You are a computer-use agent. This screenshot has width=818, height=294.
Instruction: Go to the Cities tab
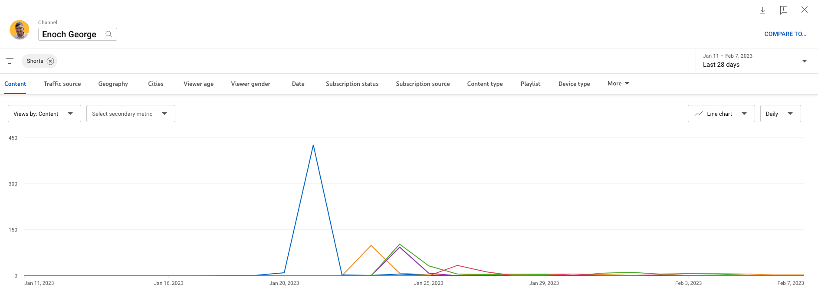[x=156, y=84]
